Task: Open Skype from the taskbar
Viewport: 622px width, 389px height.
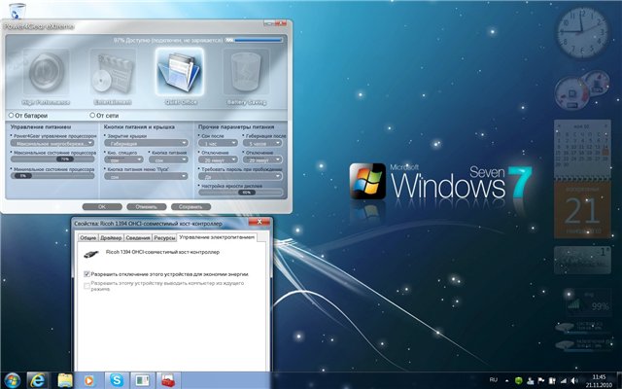Action: pos(117,380)
